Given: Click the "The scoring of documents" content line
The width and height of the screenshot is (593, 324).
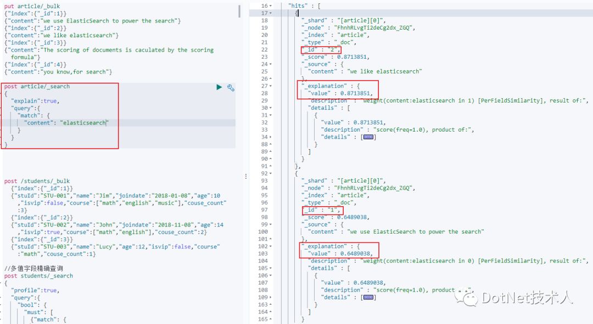Looking at the screenshot, I should (x=109, y=54).
